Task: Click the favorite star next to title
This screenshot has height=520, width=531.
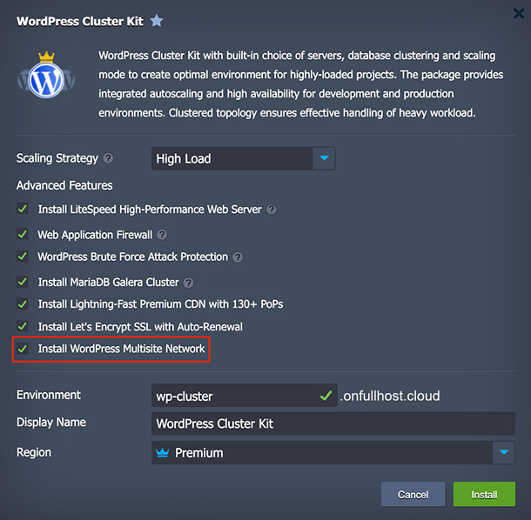Action: click(x=156, y=21)
